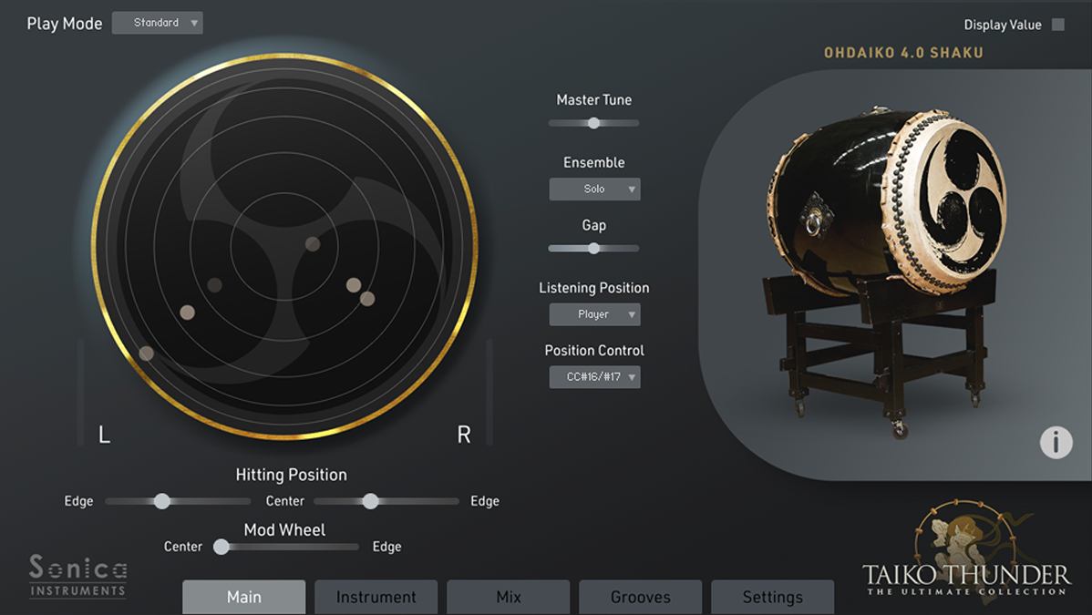Image resolution: width=1092 pixels, height=615 pixels.
Task: Click the hit dot nearest the drumhead center
Action: [x=313, y=243]
